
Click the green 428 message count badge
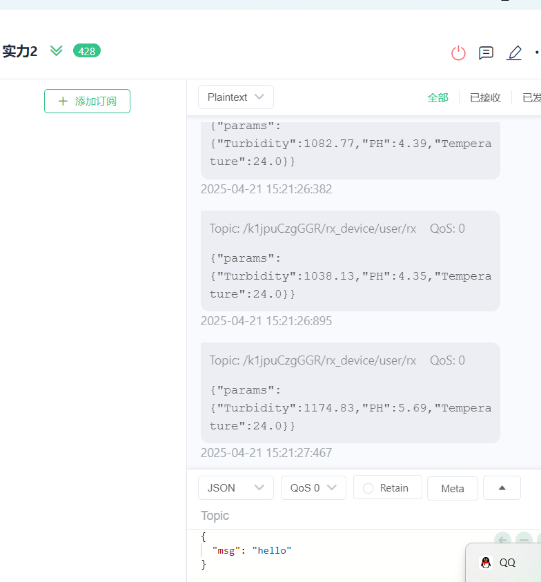point(87,51)
